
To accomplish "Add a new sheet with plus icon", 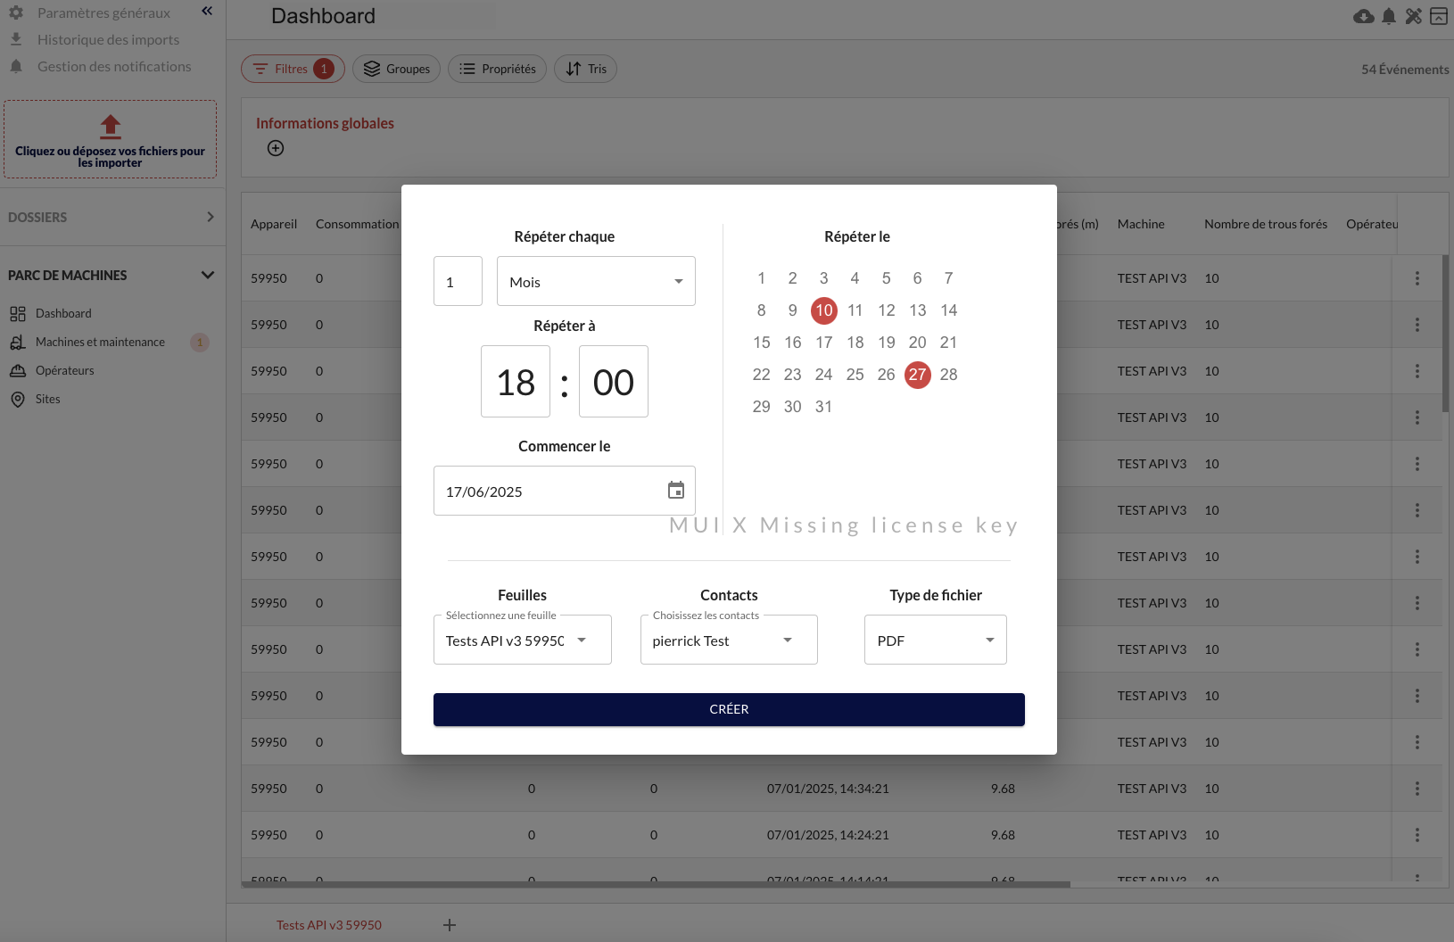I will coord(450,925).
